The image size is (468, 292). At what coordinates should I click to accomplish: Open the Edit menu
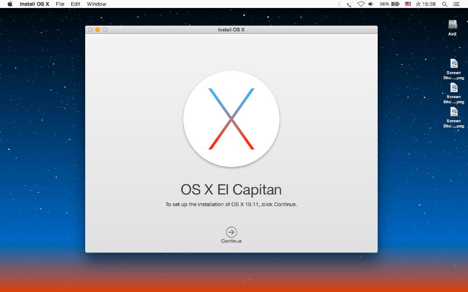click(x=75, y=4)
